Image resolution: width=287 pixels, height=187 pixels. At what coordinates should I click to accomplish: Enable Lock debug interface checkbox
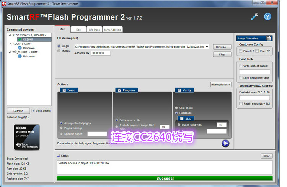(241, 78)
